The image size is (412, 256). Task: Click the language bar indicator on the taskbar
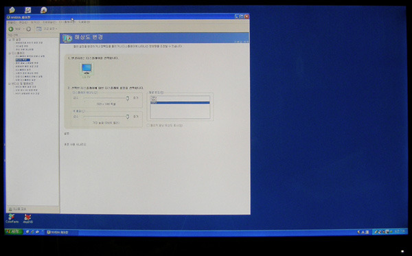(363, 232)
